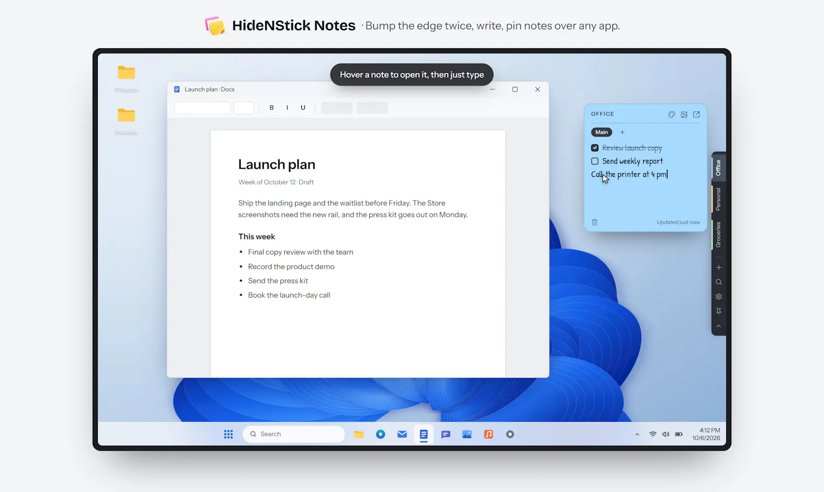Switch to the Office note tab

(x=718, y=168)
